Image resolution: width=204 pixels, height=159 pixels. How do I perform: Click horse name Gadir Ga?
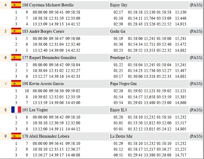pos(118,31)
